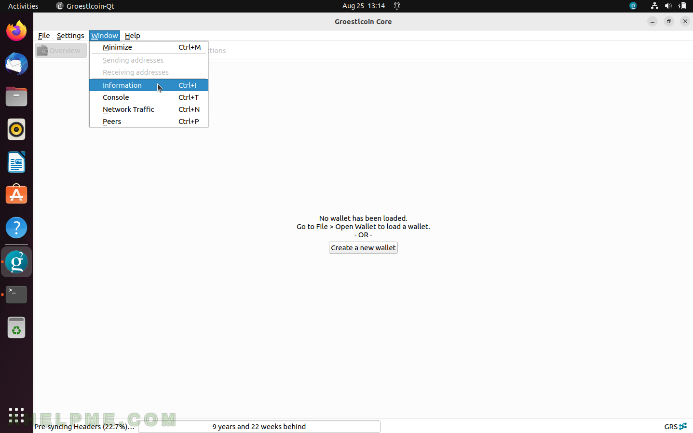
Task: Click the notification bell in top bar
Action: (x=397, y=6)
